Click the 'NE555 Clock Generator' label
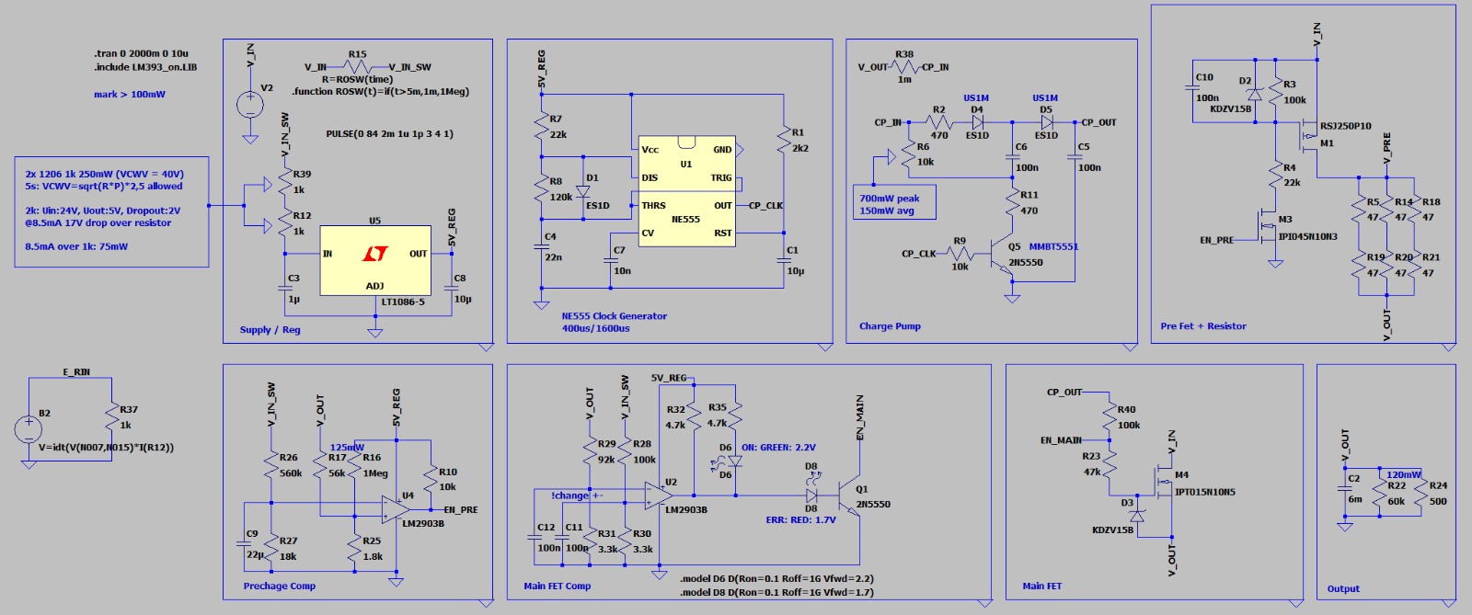Screen dimensions: 1472x615 click(x=614, y=316)
